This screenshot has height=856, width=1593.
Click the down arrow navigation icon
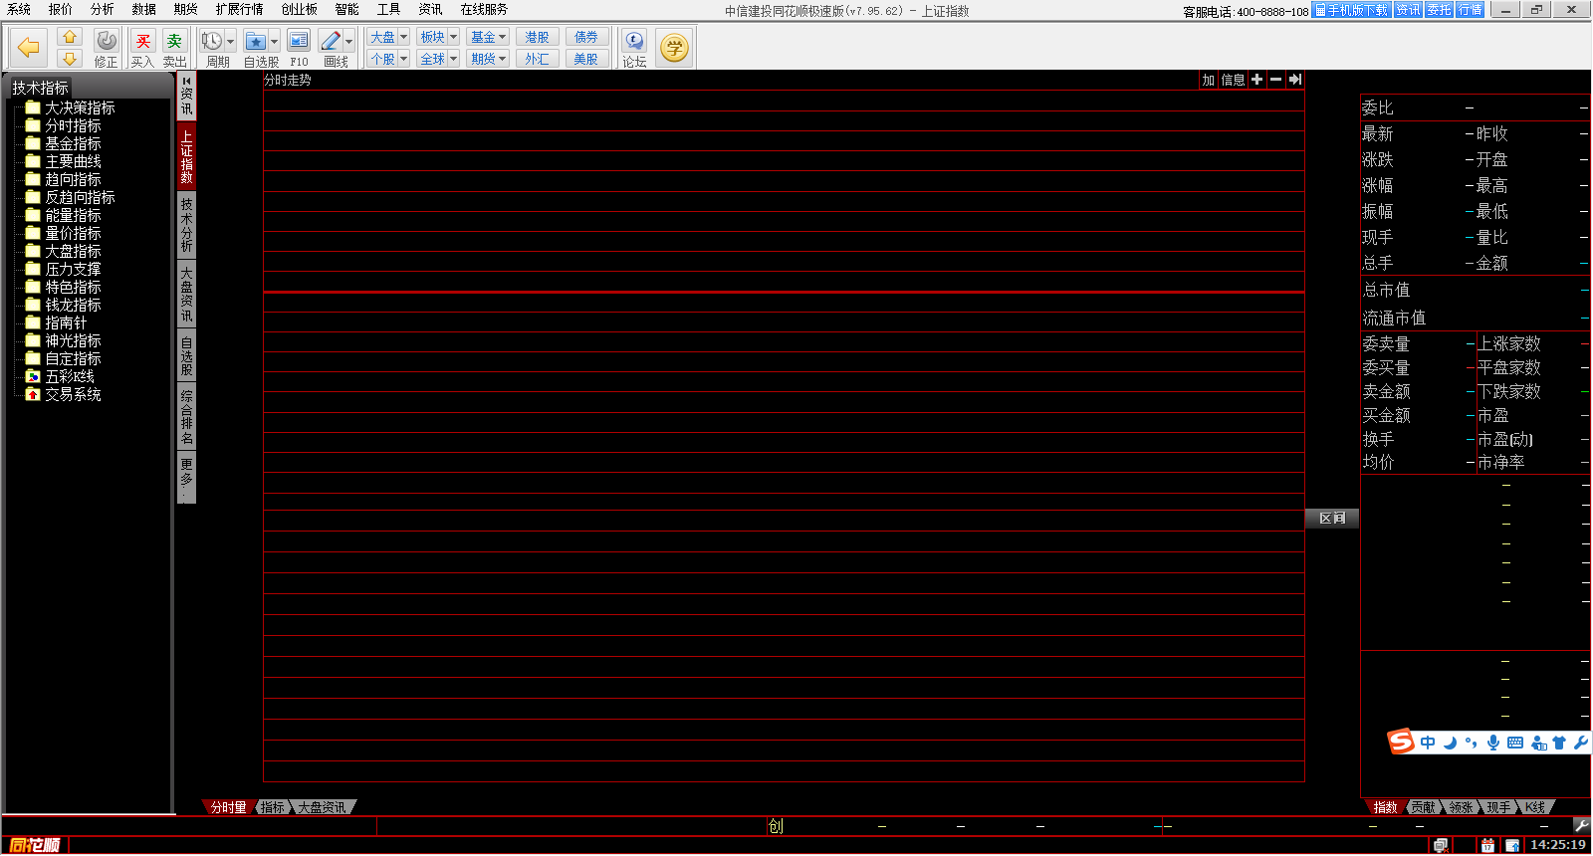[x=69, y=59]
